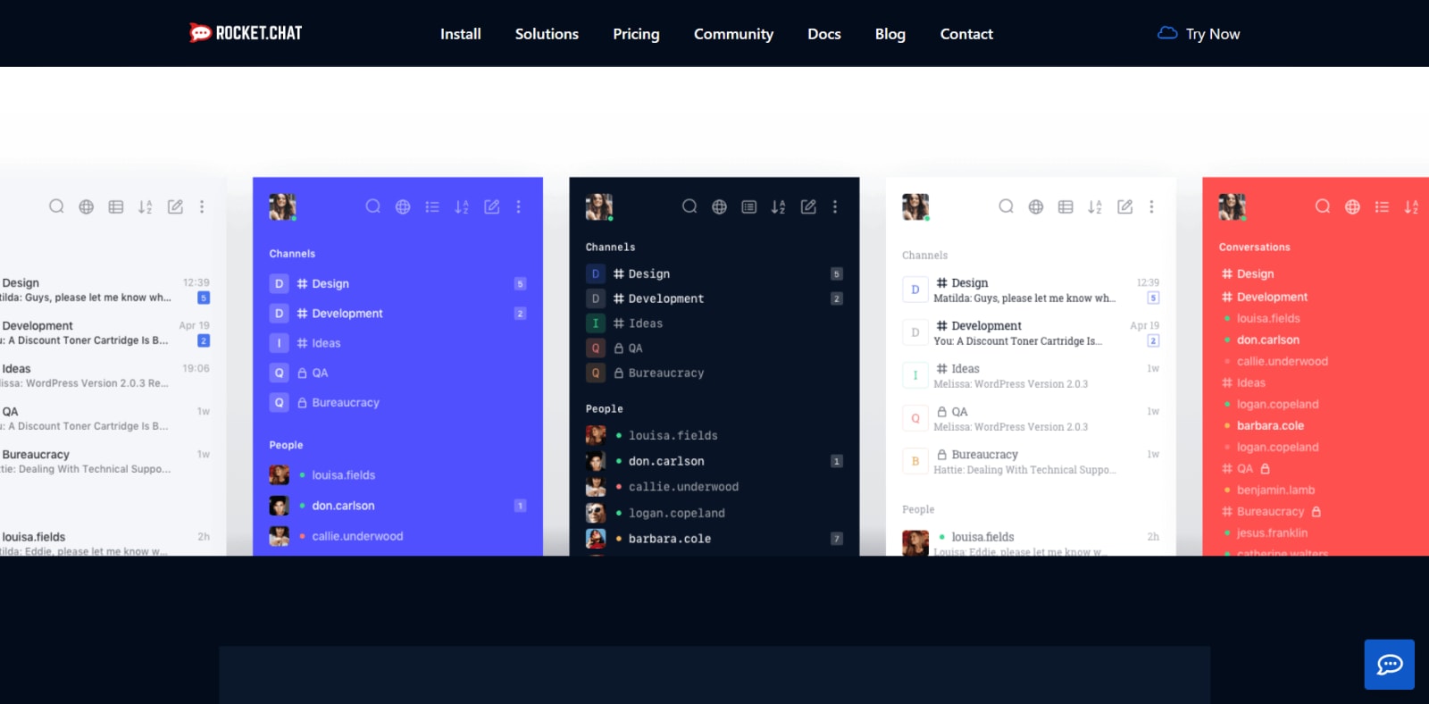
Task: Open Bureaucracy conversation in white serif panel
Action: [1031, 462]
